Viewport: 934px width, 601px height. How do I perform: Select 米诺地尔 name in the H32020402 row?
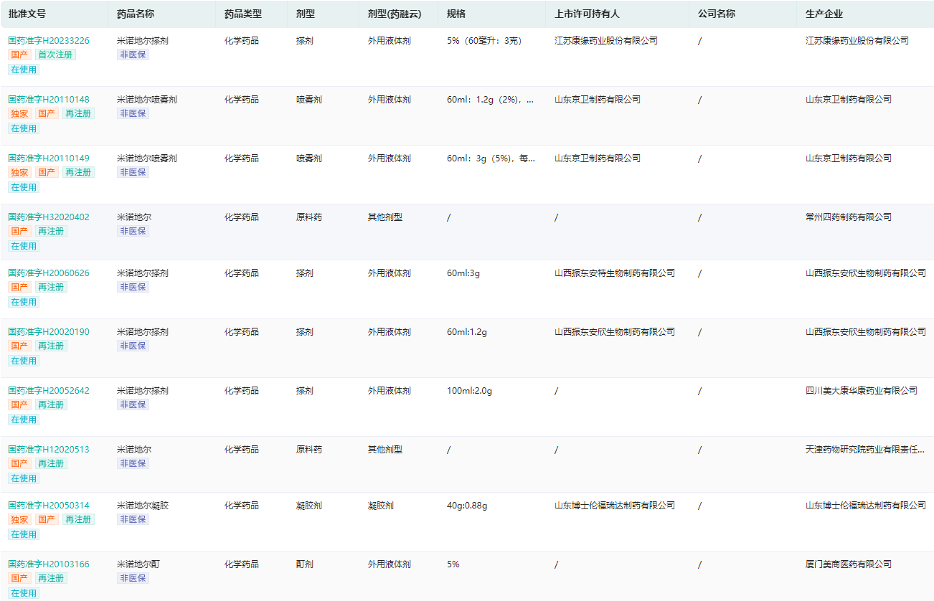[x=134, y=217]
